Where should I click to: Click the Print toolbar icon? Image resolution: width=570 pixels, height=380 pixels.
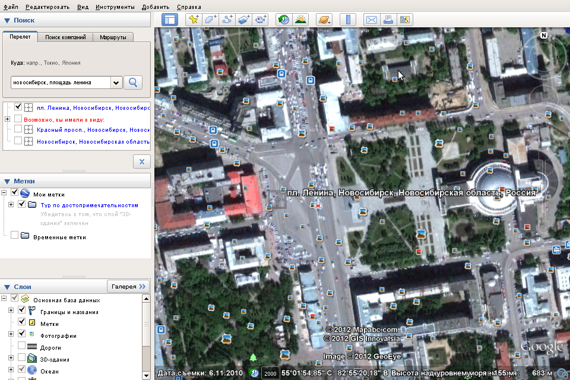point(388,20)
